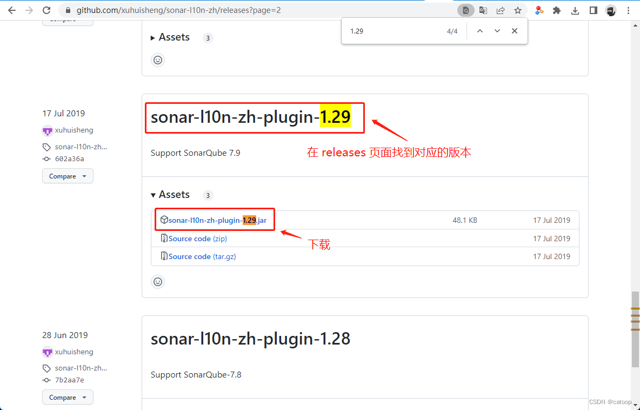Click the file icon for Source code (tar.gz)

pyautogui.click(x=164, y=256)
